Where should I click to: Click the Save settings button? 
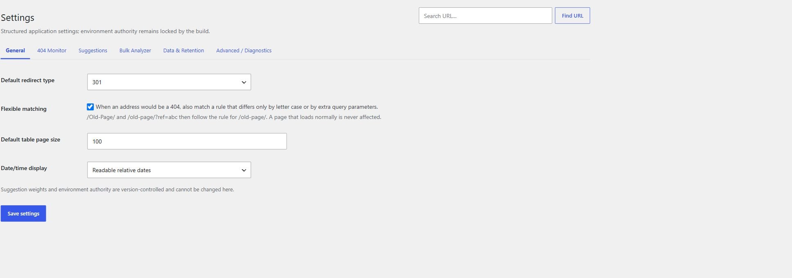coord(23,213)
